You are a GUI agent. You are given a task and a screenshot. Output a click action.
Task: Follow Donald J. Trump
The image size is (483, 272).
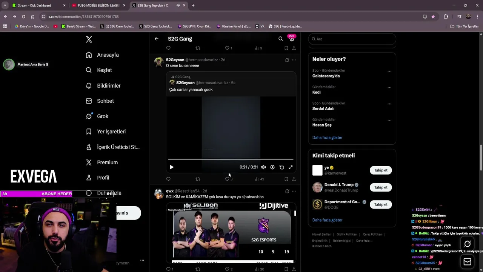pos(381,187)
